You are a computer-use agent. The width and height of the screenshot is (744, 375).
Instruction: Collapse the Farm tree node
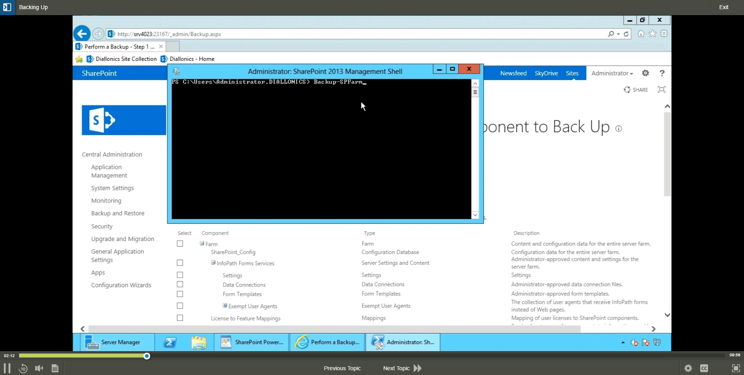[x=202, y=243]
